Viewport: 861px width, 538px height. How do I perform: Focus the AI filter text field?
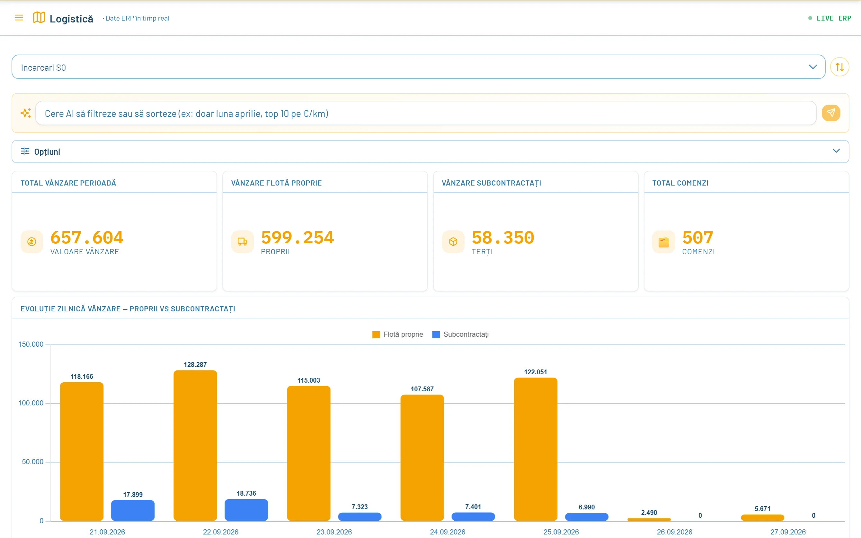(x=426, y=113)
